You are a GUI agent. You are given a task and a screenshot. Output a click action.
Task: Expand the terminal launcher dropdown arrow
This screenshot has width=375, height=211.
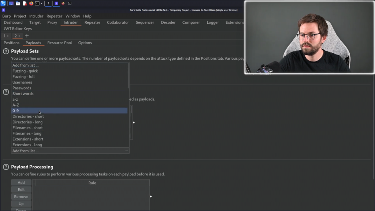[42, 3]
